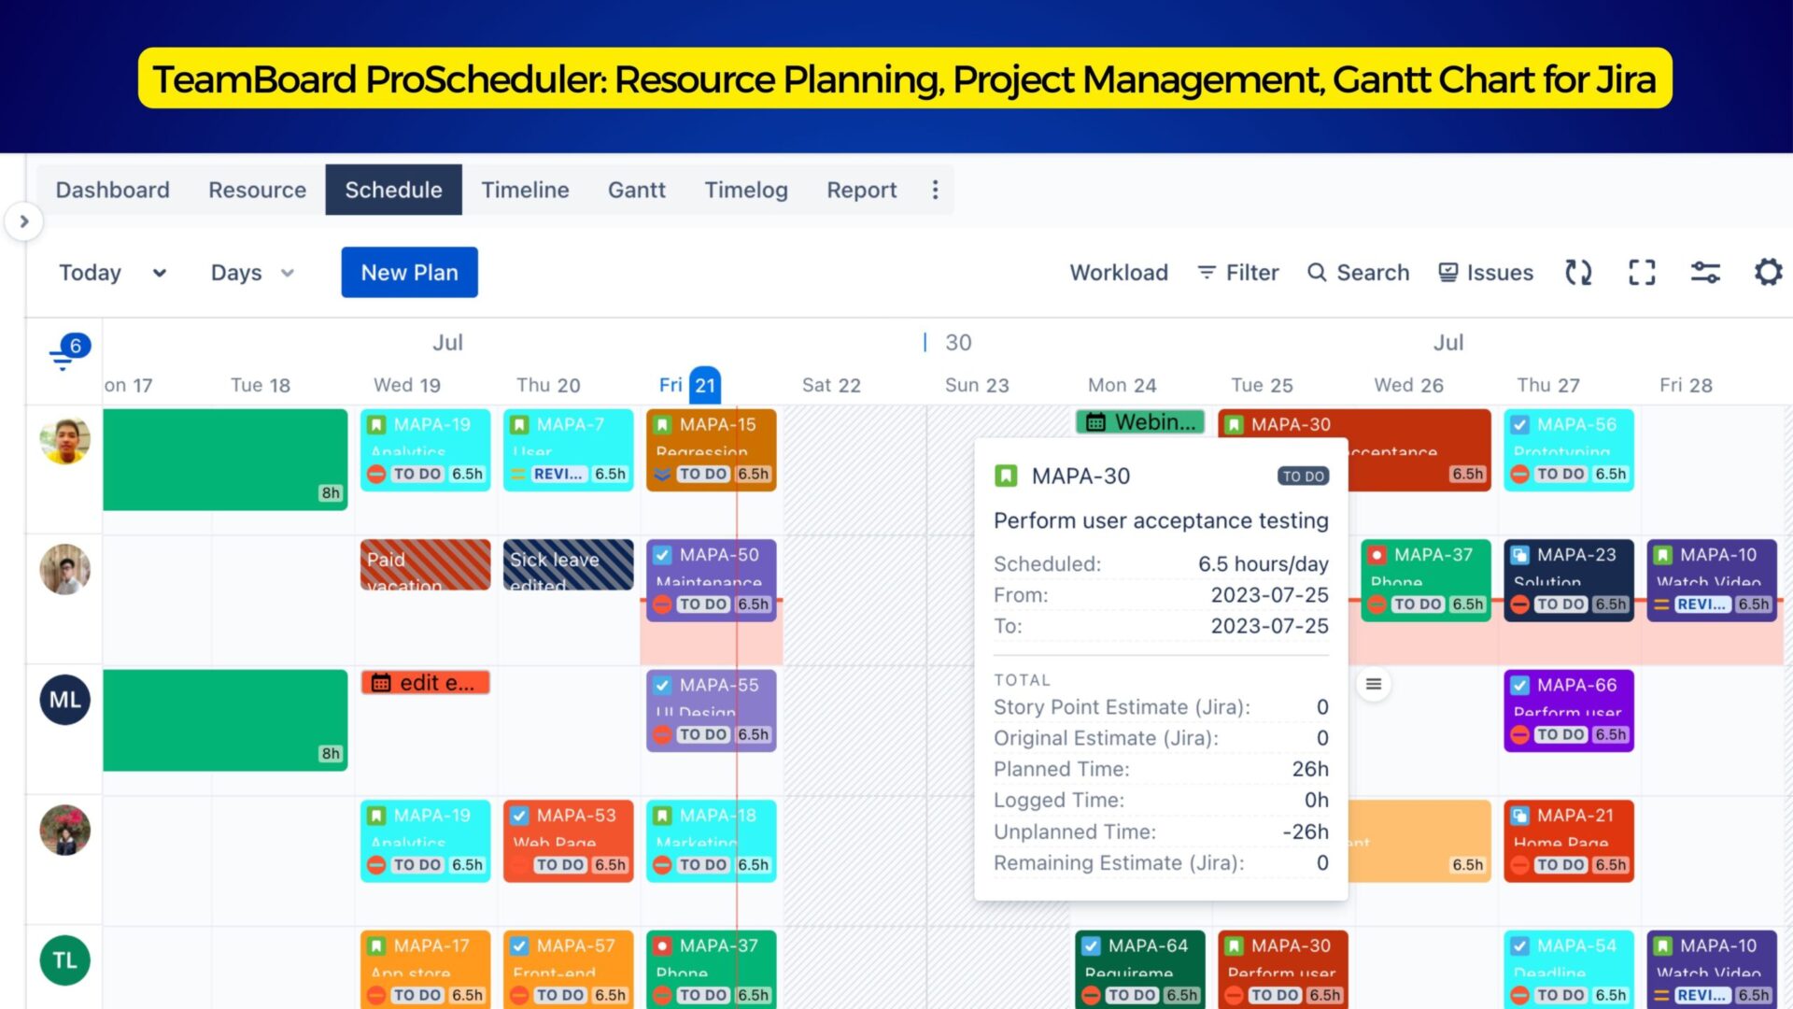
Task: Select the Schedule tab
Action: point(393,190)
